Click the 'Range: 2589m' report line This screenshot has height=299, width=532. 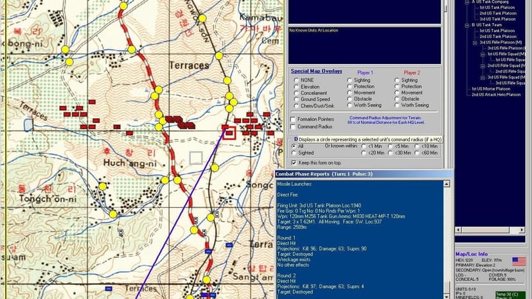click(292, 227)
